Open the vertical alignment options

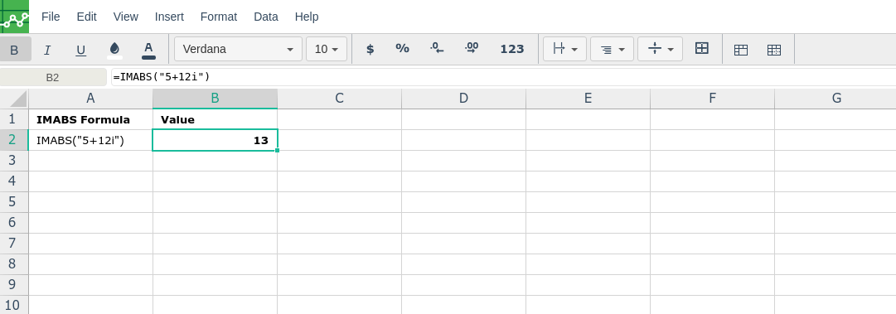[661, 49]
